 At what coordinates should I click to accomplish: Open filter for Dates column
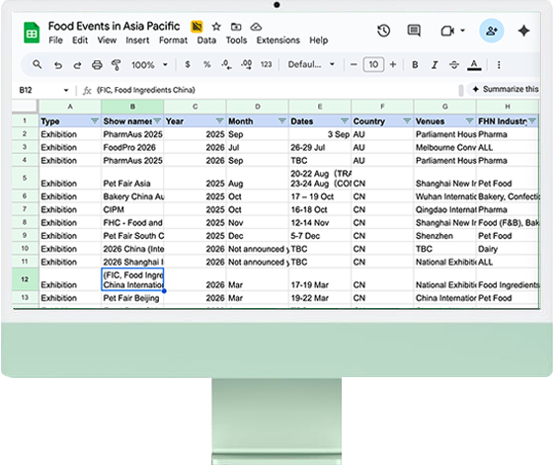coord(345,121)
